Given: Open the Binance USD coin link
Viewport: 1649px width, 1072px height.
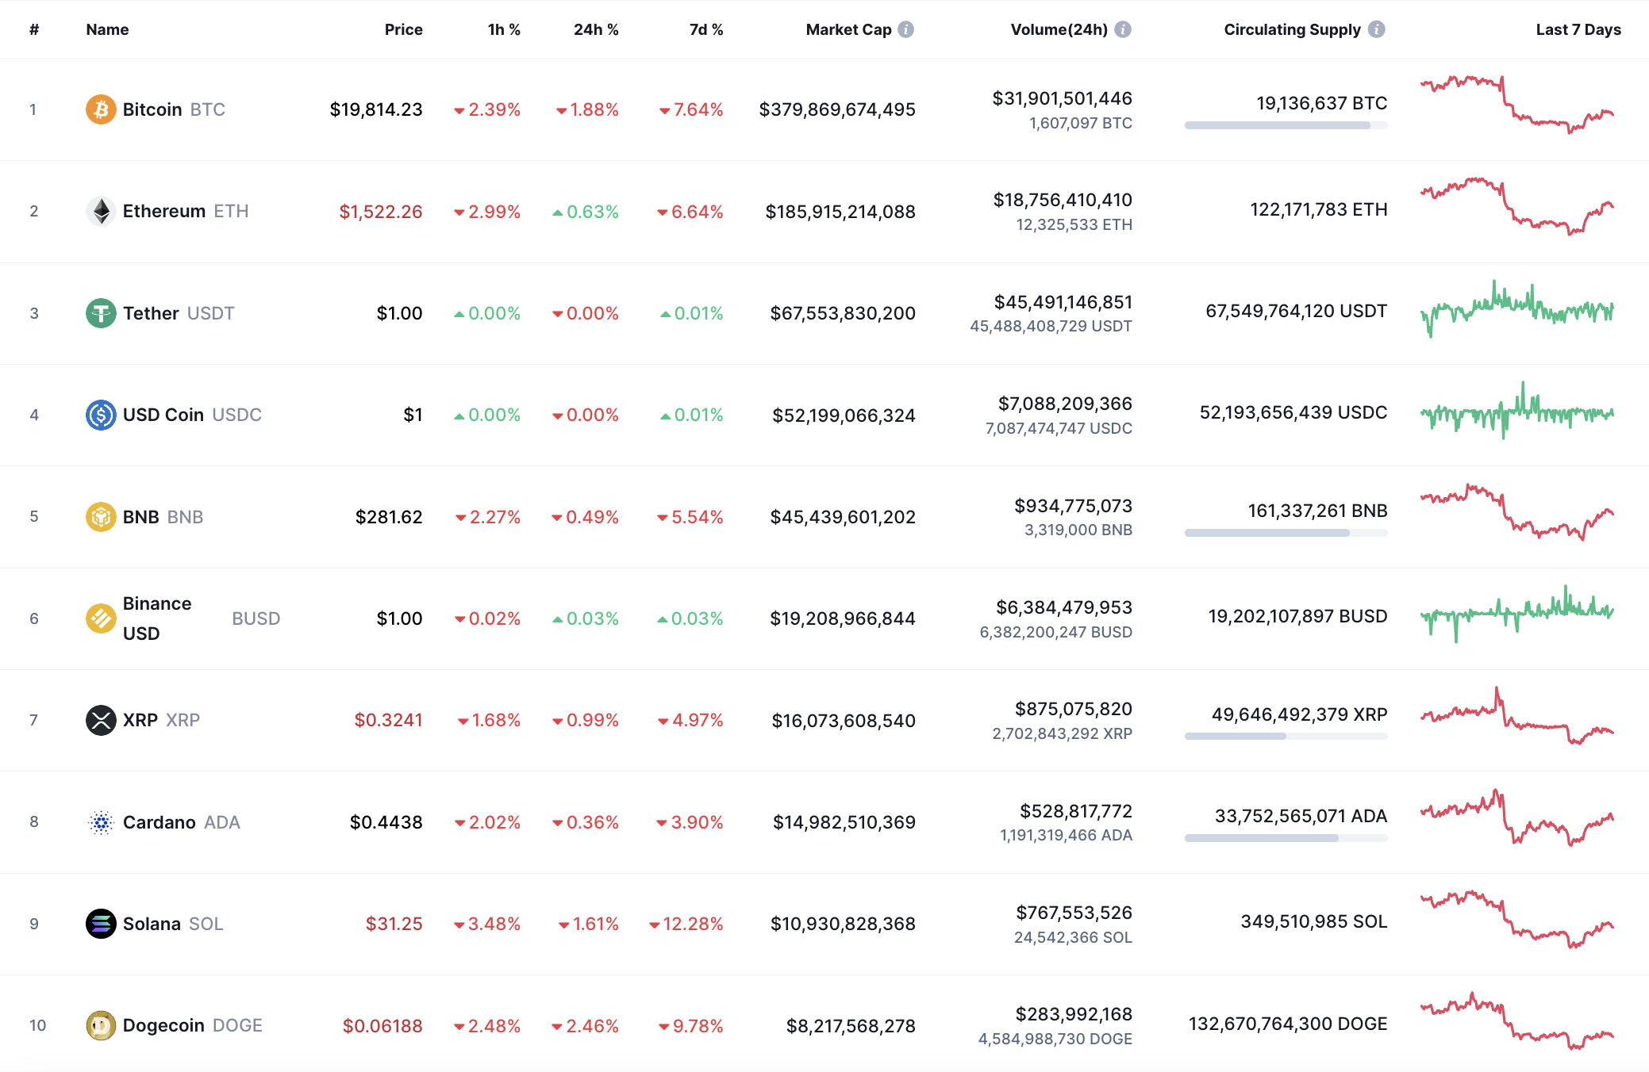Looking at the screenshot, I should [x=157, y=618].
